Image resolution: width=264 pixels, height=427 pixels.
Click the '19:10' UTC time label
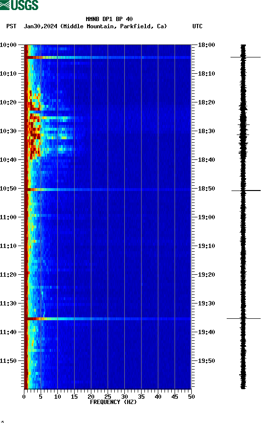[207, 246]
